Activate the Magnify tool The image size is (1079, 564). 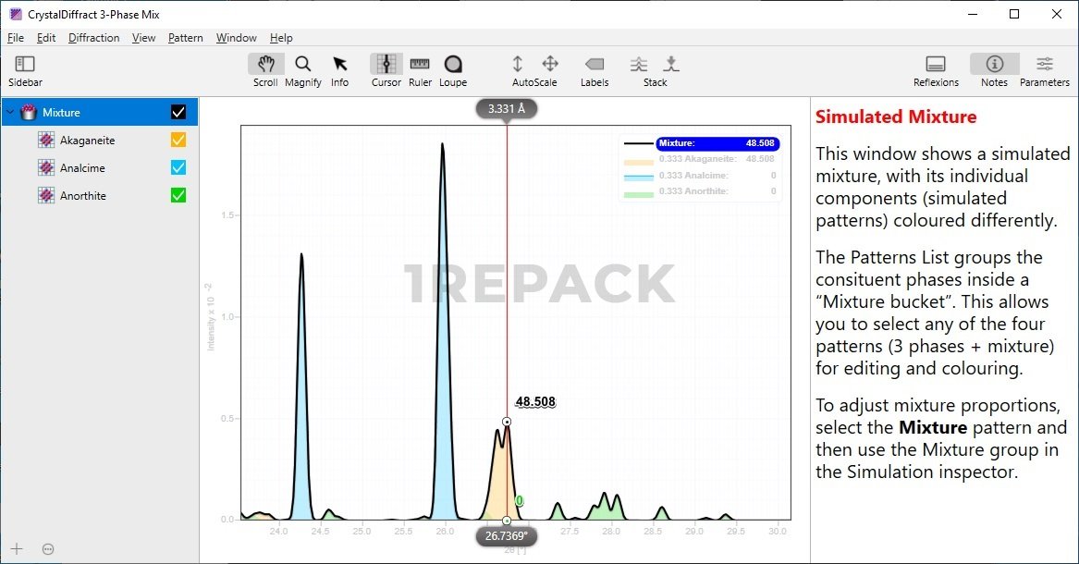[302, 65]
